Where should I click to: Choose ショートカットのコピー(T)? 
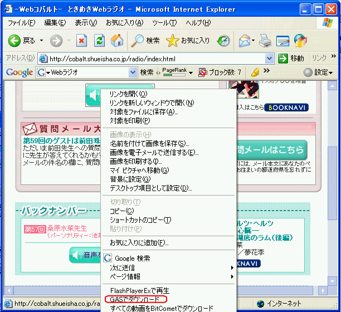169,220
